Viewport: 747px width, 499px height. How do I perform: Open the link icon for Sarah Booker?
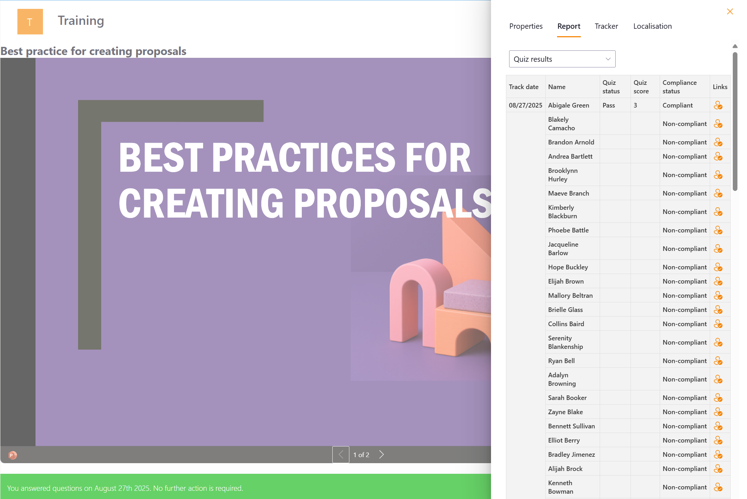718,398
